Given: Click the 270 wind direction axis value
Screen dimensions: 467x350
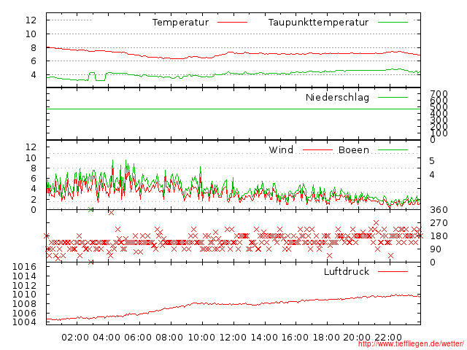Looking at the screenshot, I should (x=439, y=223).
